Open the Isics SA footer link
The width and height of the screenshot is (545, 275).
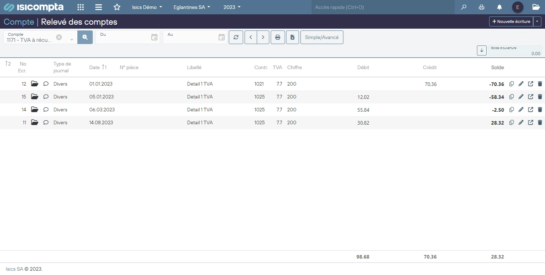coord(14,269)
